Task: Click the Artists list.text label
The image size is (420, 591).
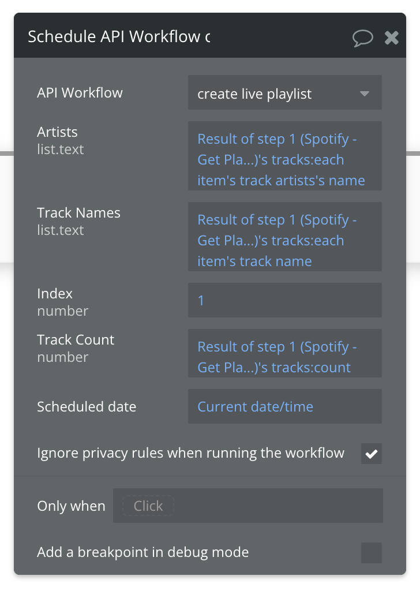Action: (60, 141)
